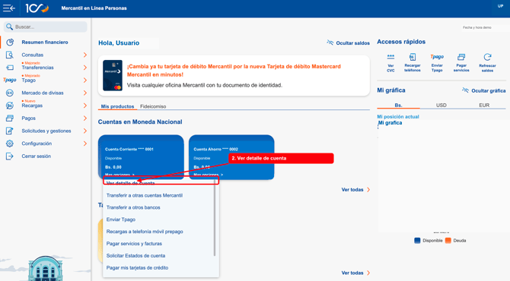Choose Pagar servicios y facturas

pyautogui.click(x=134, y=243)
